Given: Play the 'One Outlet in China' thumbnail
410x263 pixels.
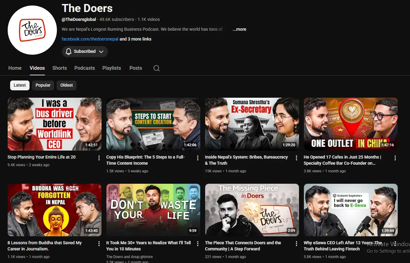Looking at the screenshot, I should click(351, 124).
